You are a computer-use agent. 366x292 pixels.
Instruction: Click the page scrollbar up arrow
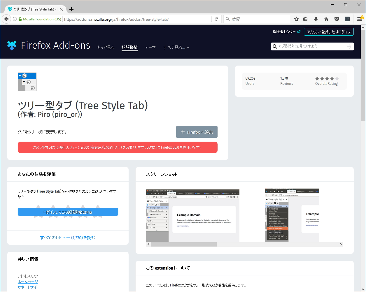coord(363,27)
